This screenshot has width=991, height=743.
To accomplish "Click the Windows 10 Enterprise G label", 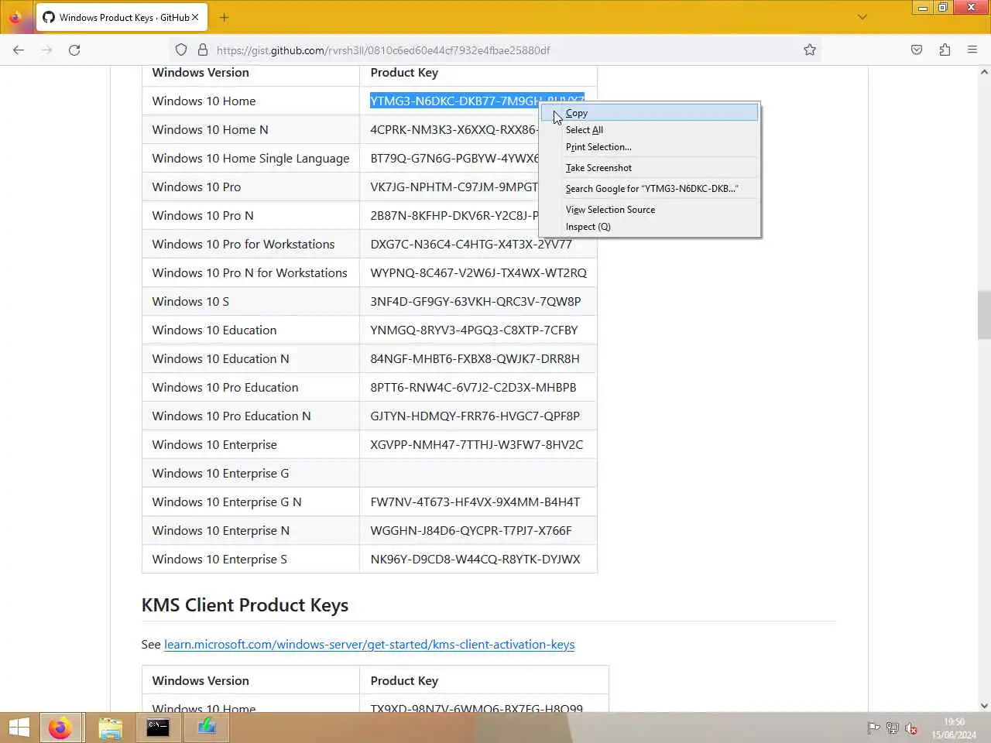I will (x=221, y=473).
